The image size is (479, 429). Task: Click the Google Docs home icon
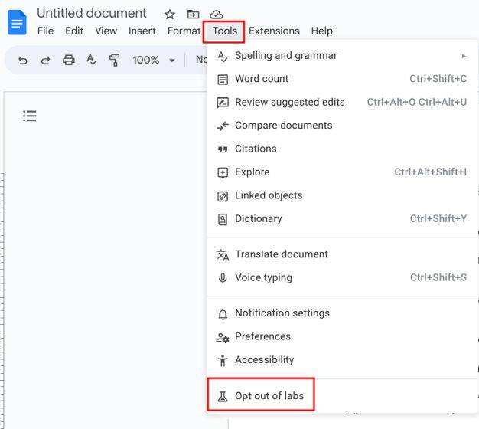click(17, 22)
